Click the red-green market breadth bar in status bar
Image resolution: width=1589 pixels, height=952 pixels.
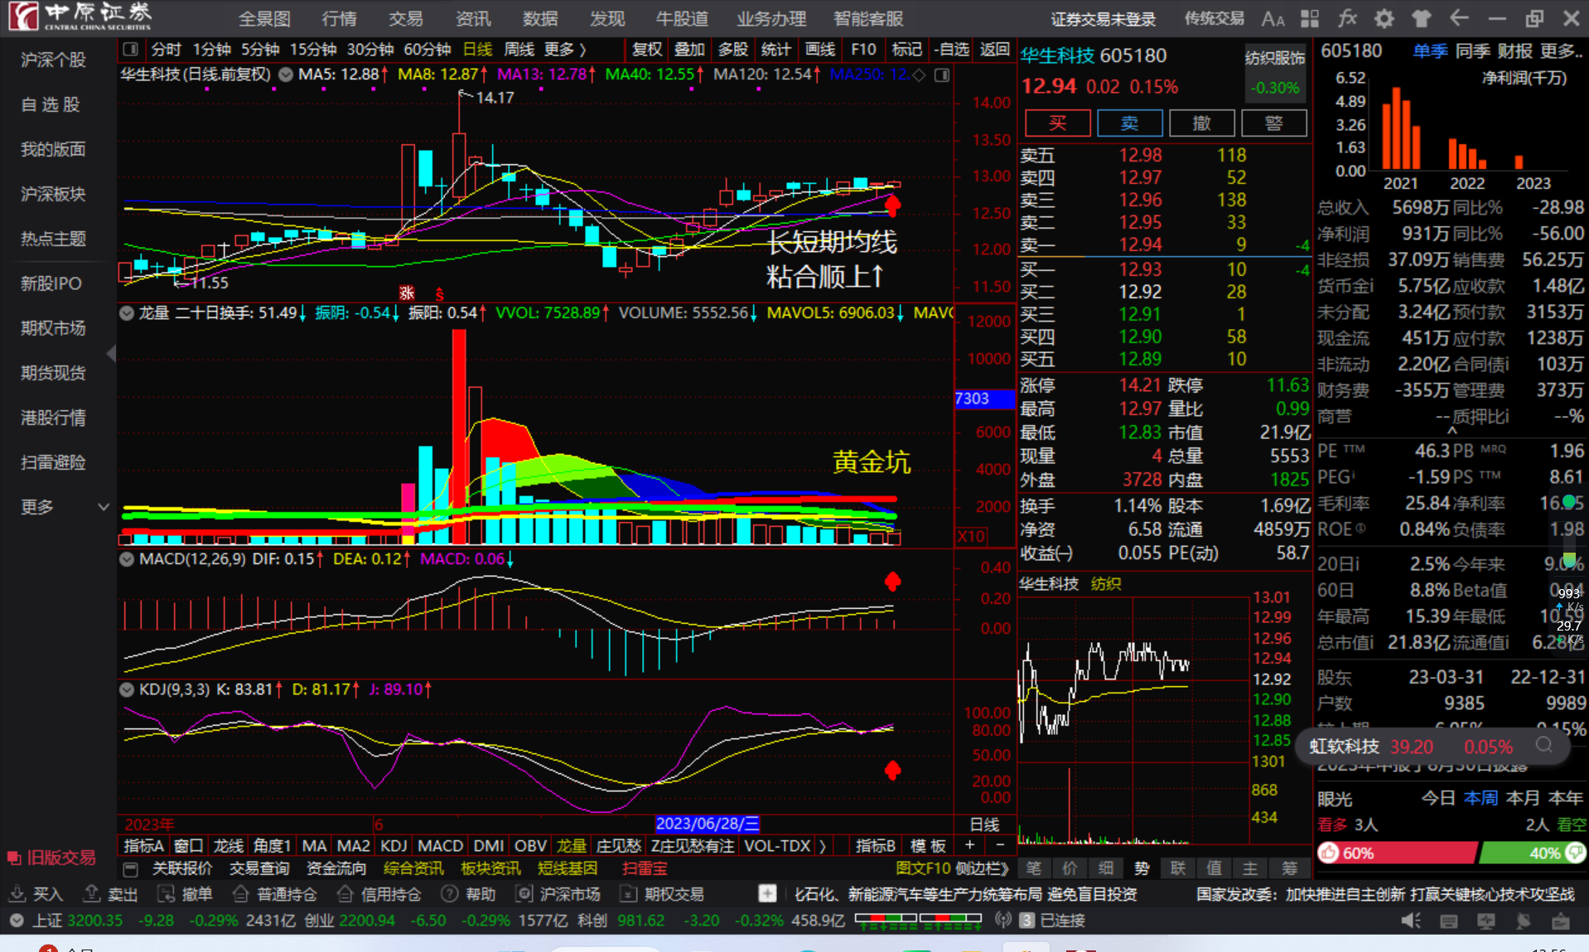[x=918, y=920]
